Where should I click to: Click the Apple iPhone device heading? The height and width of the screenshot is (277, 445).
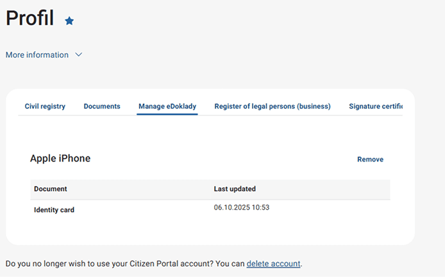click(60, 158)
